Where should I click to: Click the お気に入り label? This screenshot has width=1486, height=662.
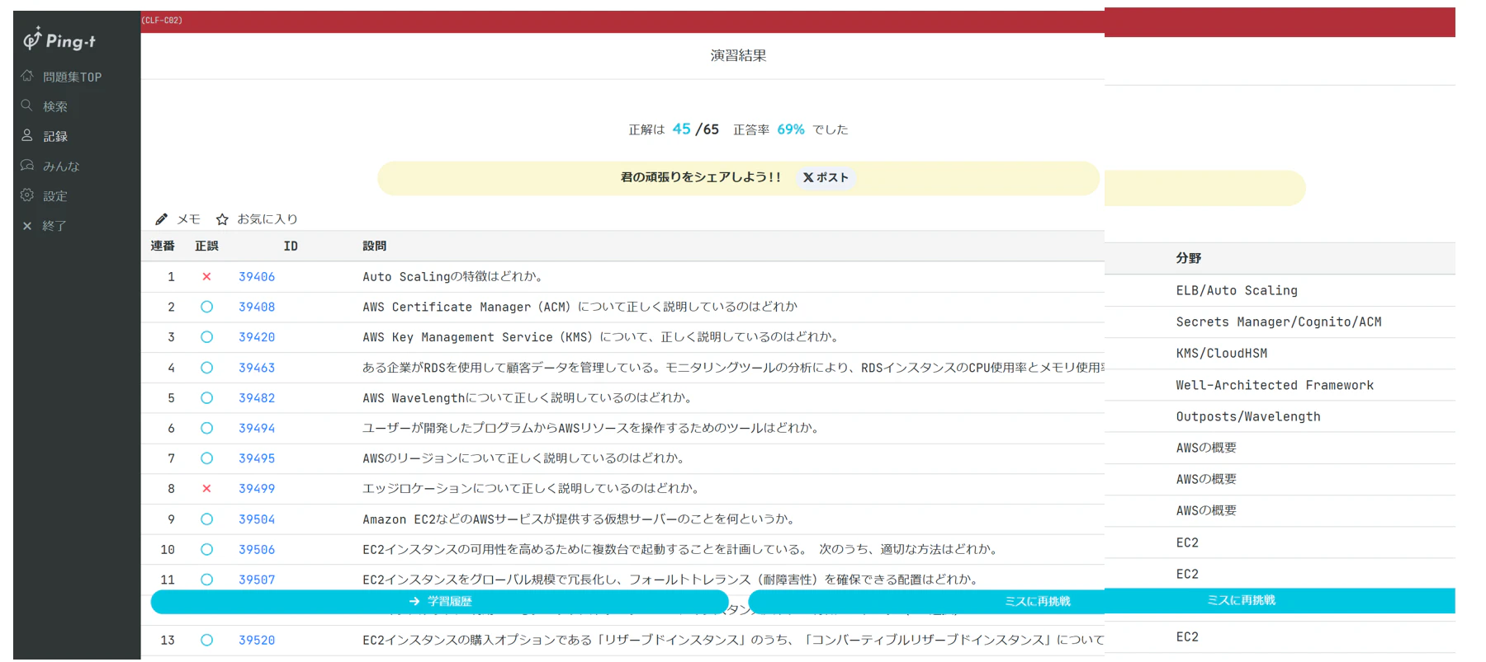point(267,219)
